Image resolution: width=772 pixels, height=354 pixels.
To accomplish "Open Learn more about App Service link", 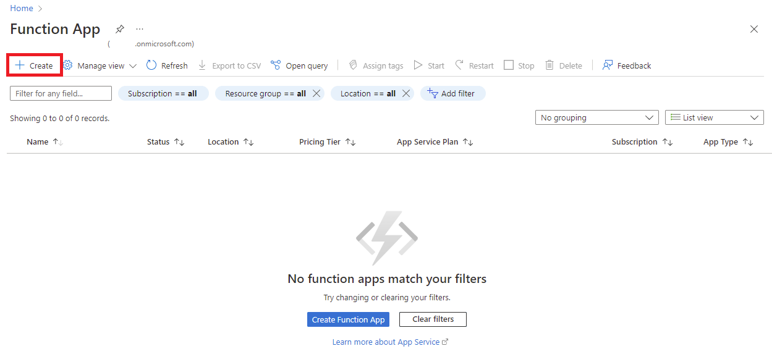I will pyautogui.click(x=390, y=342).
